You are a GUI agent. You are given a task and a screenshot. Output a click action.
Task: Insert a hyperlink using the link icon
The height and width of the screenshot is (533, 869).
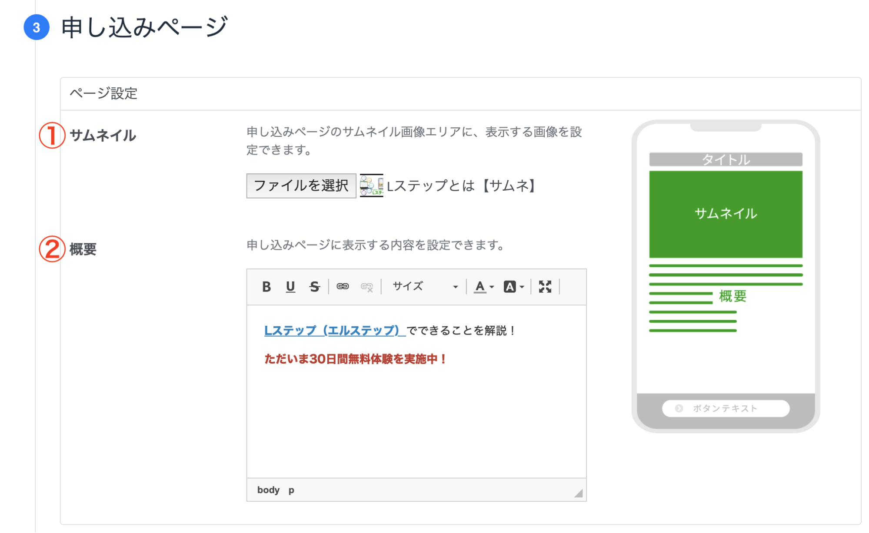tap(343, 286)
